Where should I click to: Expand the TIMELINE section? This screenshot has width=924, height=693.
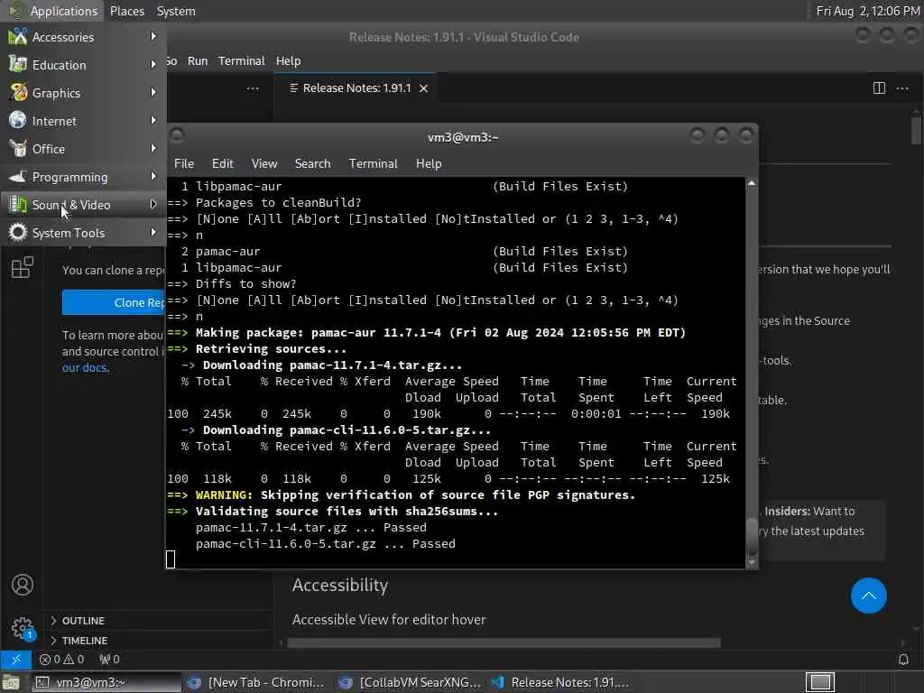[159, 641]
